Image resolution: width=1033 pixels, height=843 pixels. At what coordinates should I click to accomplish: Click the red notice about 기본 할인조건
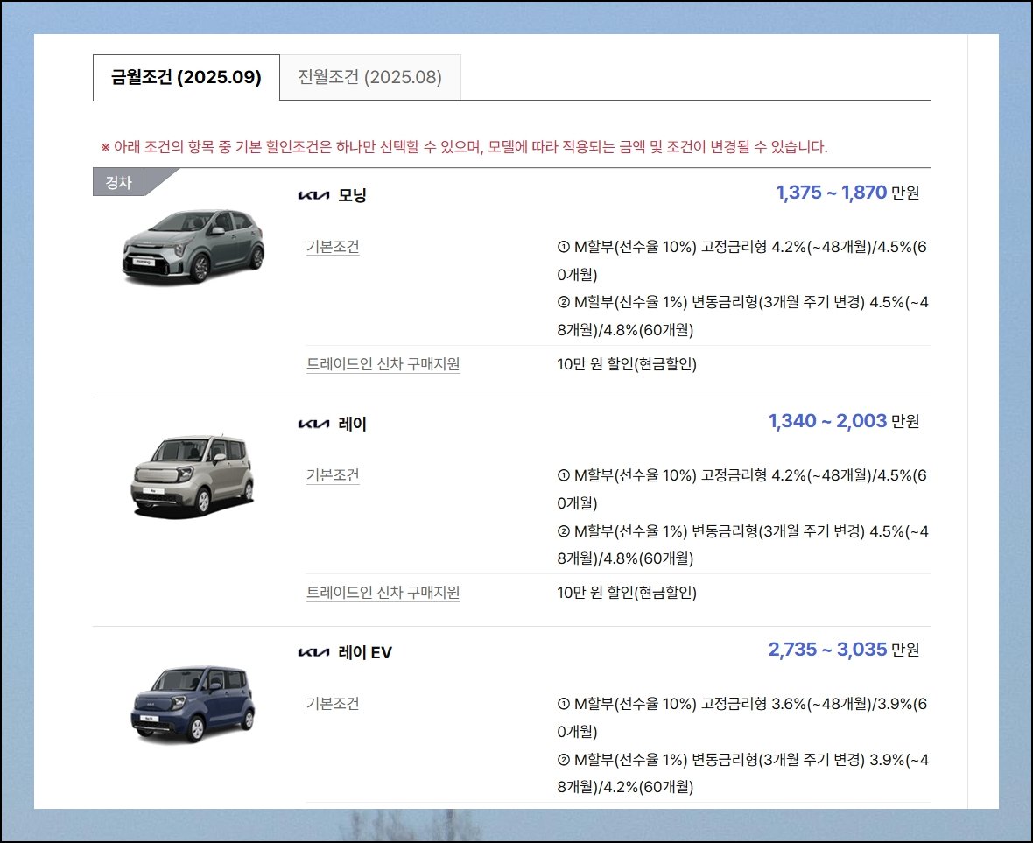point(464,146)
